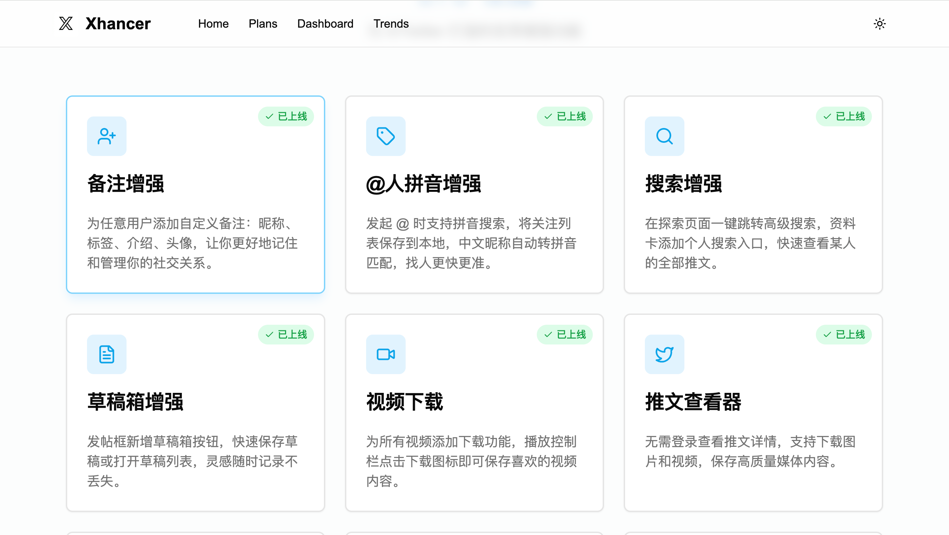The height and width of the screenshot is (535, 949).
Task: Click the 备注增强 card title
Action: click(x=126, y=184)
